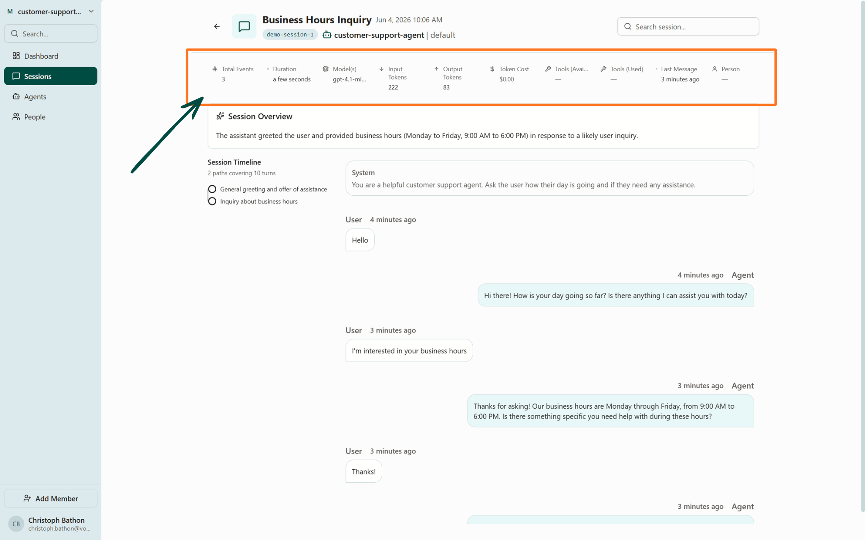Click the Last Message '3 minutes ago' value
The height and width of the screenshot is (540, 865).
coord(680,79)
